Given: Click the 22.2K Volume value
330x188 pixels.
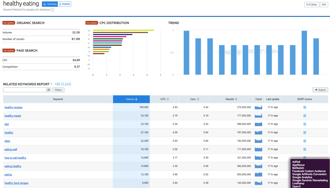Looking at the screenshot, I should pos(76,32).
